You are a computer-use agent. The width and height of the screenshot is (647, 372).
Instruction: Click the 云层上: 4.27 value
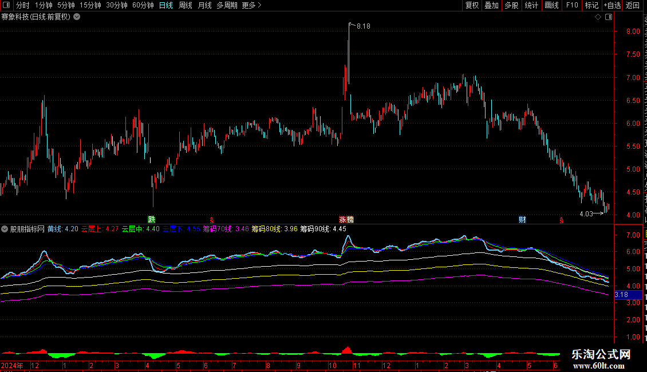coord(100,229)
